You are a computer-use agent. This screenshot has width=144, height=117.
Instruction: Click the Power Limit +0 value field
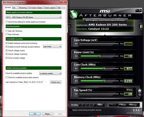click(x=128, y=56)
